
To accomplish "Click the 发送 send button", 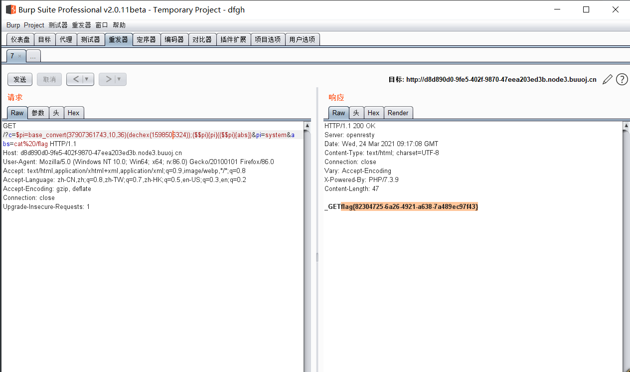I will pos(20,79).
